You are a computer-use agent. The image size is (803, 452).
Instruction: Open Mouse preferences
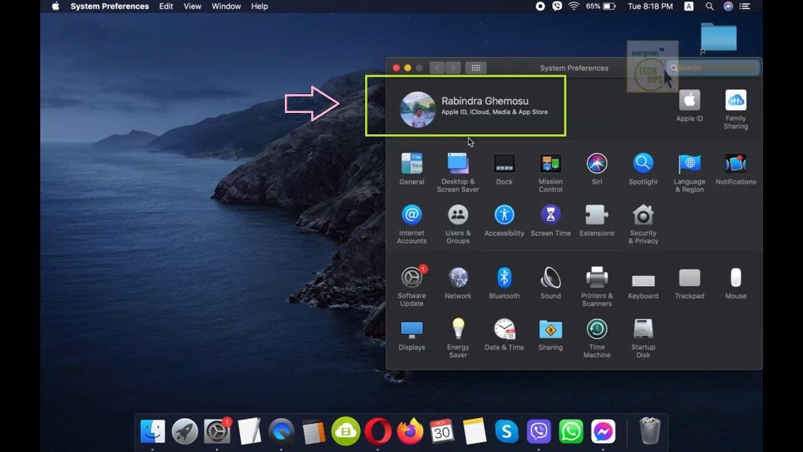[735, 282]
